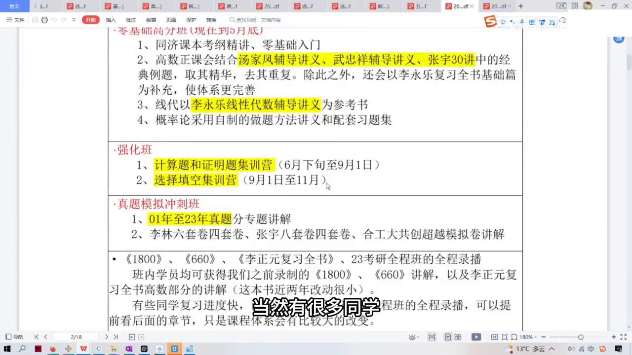The width and height of the screenshot is (632, 355).
Task: Switch to single page view mode
Action: (x=447, y=337)
